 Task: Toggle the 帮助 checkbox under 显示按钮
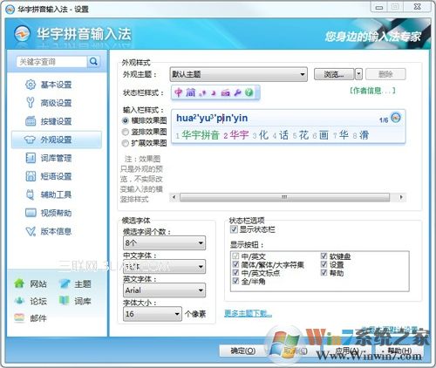coord(324,273)
